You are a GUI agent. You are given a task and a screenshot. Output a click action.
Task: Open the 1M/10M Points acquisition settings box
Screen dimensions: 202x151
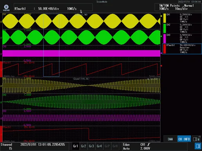tap(178, 7)
